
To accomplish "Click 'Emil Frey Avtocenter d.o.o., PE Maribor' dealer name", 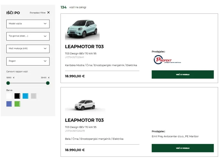I will click(x=175, y=136).
